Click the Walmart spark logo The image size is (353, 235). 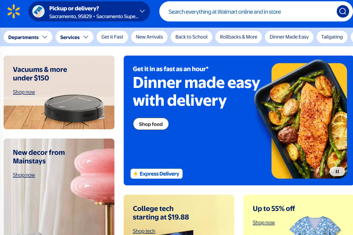point(14,11)
